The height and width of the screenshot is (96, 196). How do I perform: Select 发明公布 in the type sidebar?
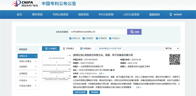tap(28, 56)
